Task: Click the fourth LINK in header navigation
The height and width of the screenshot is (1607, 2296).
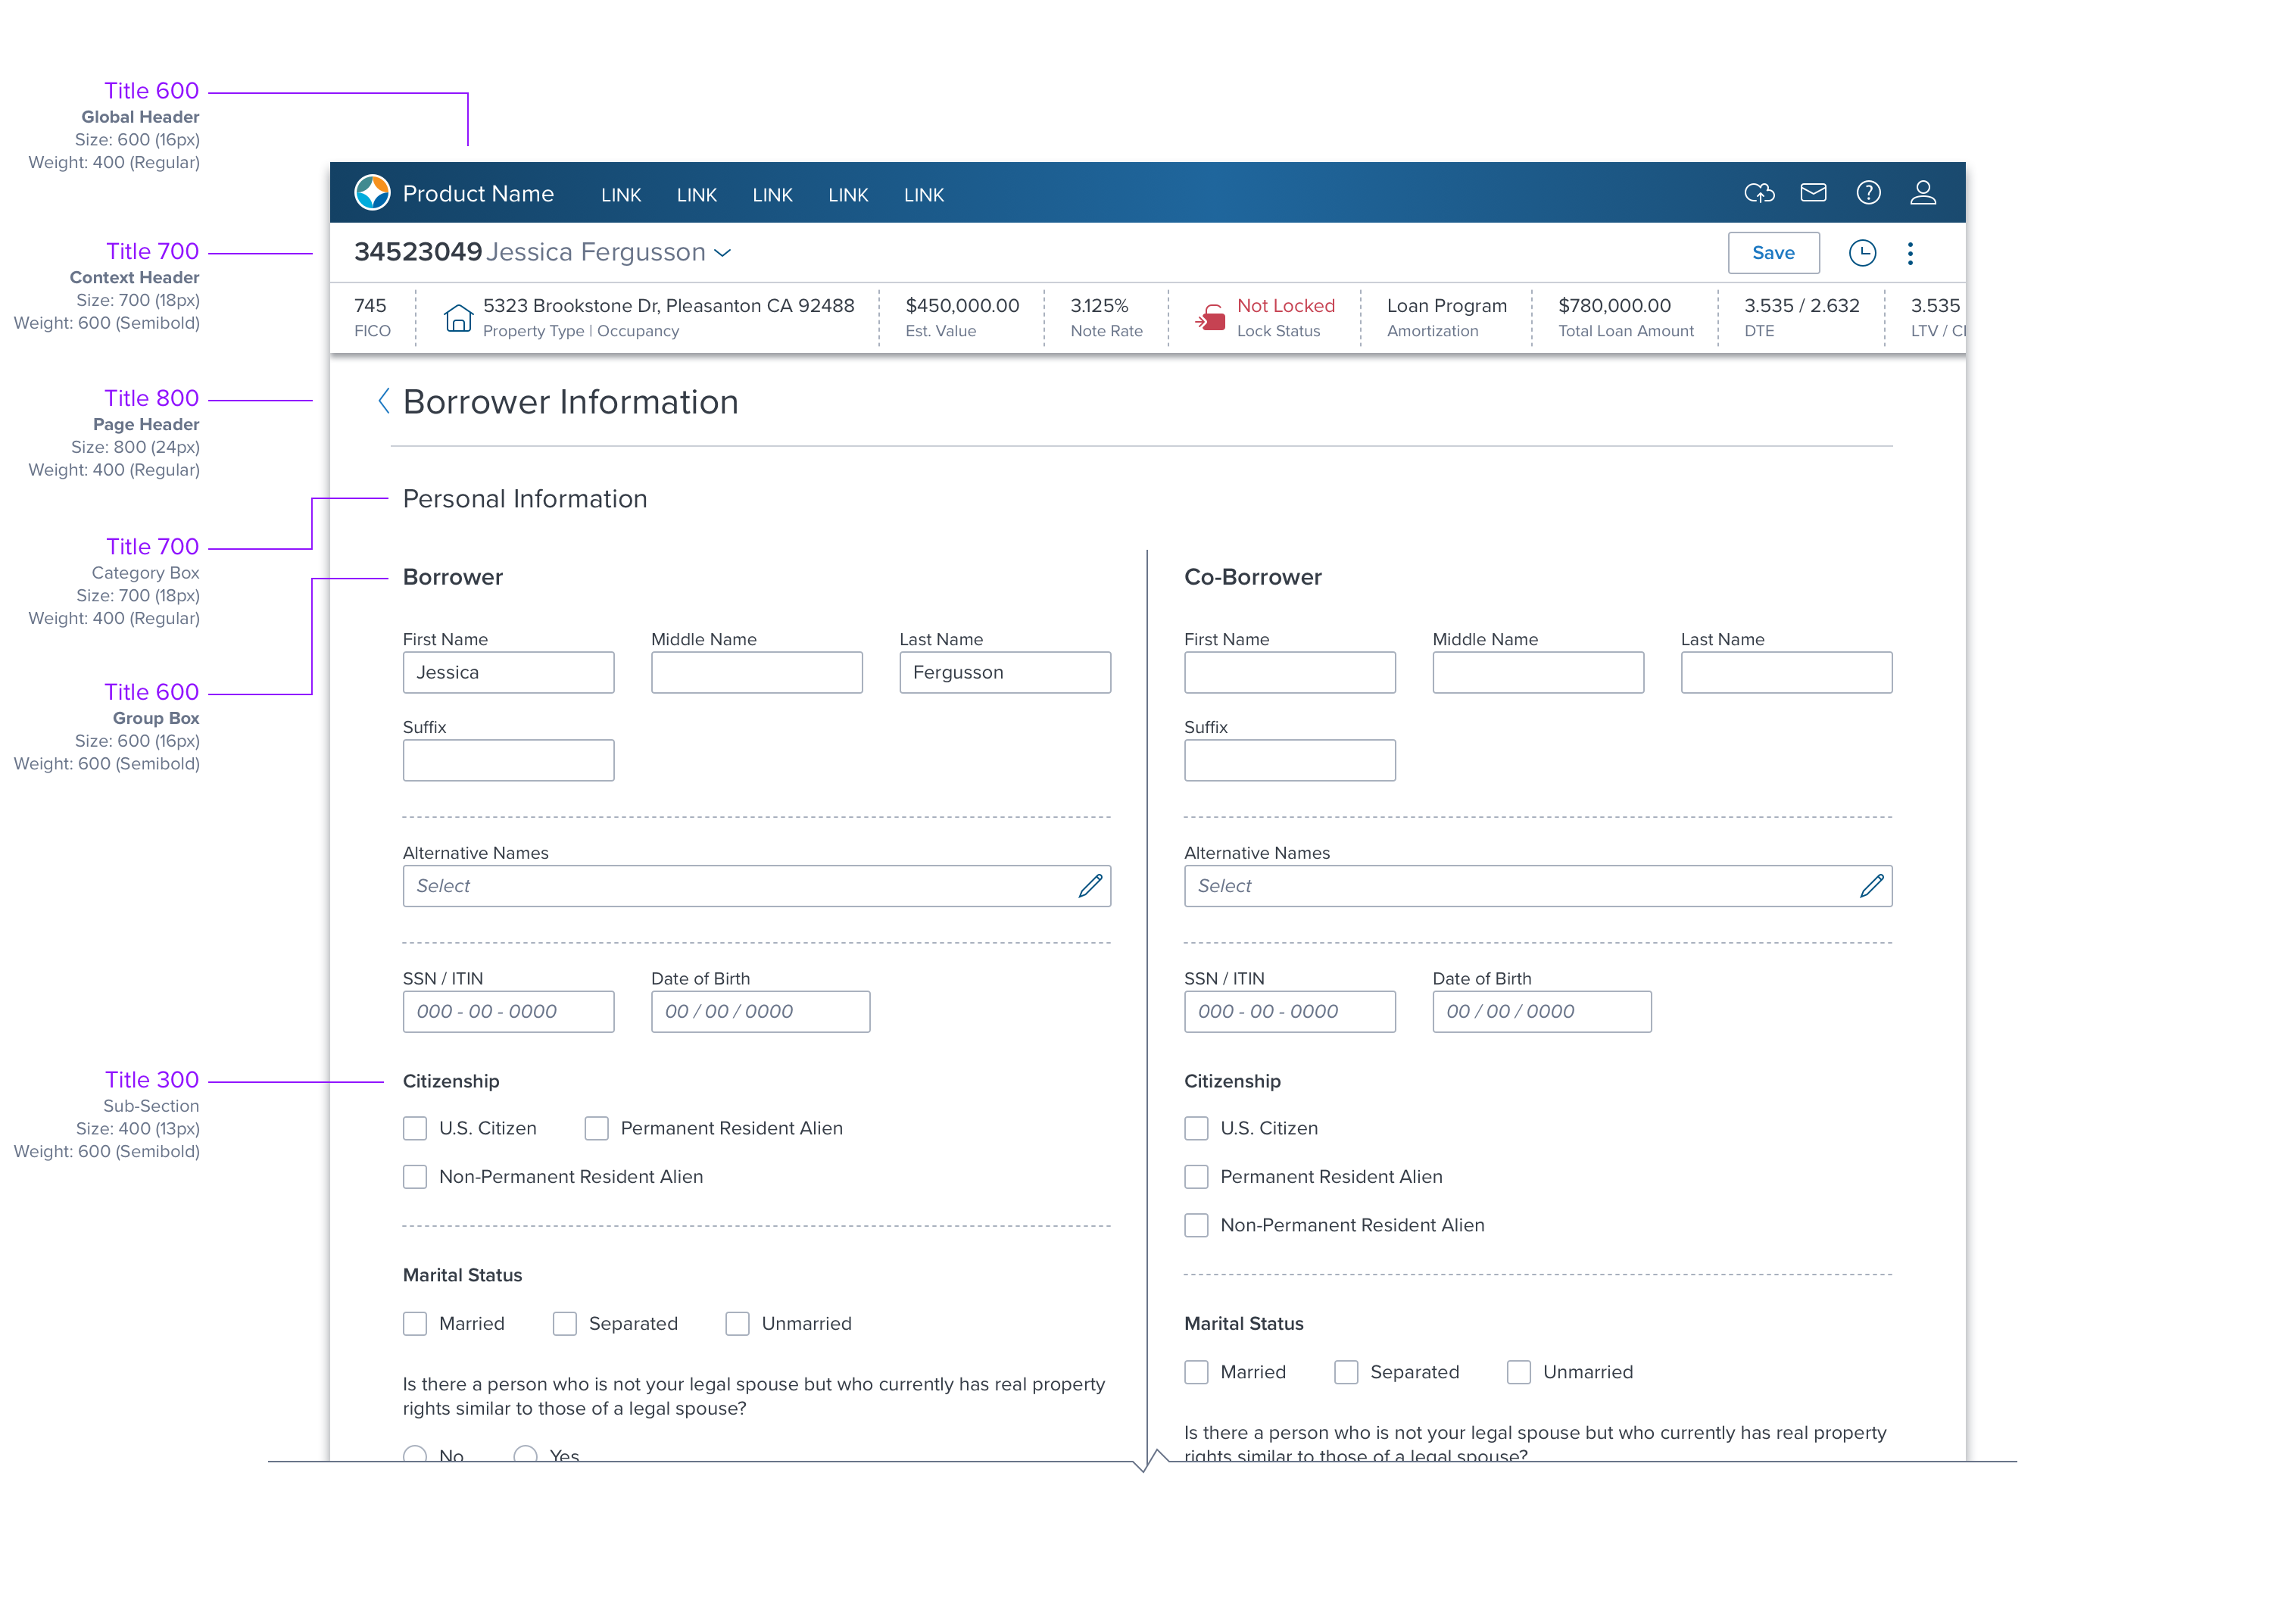Action: click(x=848, y=195)
